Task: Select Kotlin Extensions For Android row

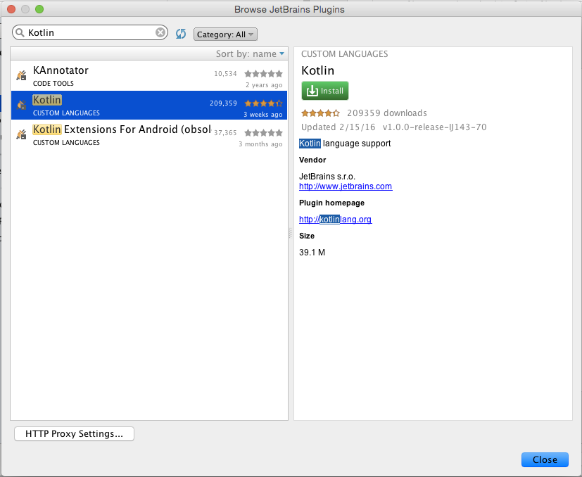Action: click(149, 135)
